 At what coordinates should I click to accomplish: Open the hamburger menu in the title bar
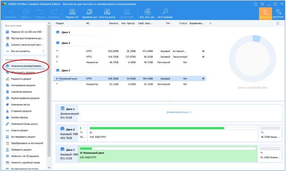click(x=262, y=4)
